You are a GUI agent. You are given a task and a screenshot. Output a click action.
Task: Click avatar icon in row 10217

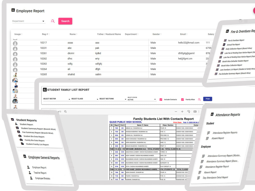coord(15,43)
